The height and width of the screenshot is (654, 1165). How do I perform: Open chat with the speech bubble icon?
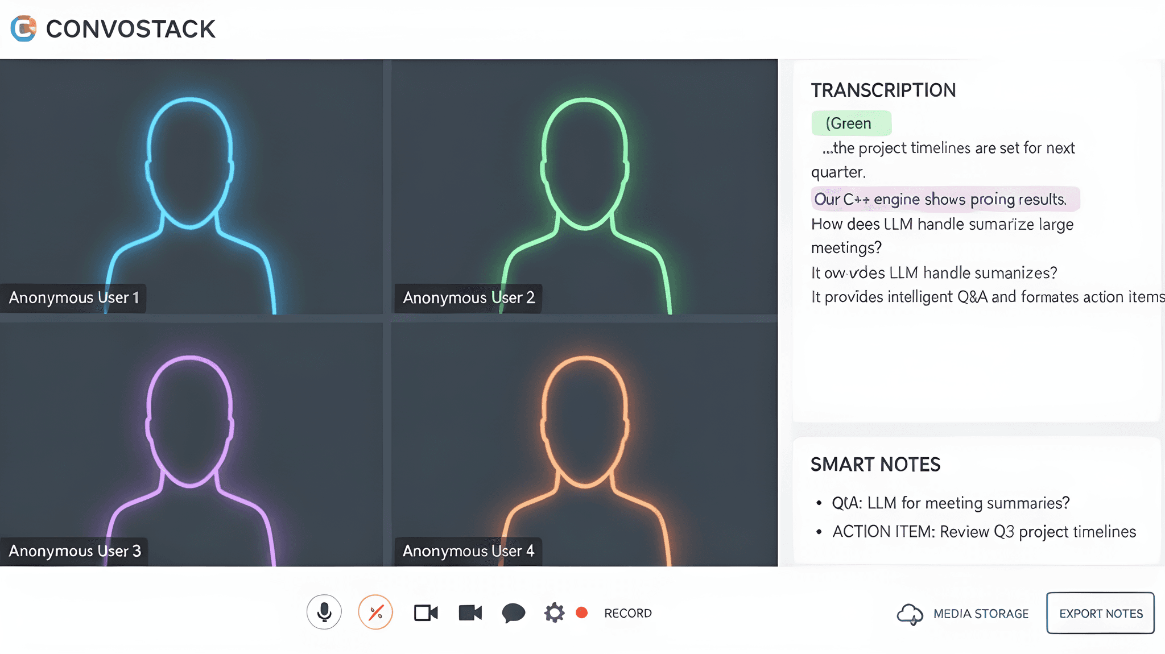513,613
